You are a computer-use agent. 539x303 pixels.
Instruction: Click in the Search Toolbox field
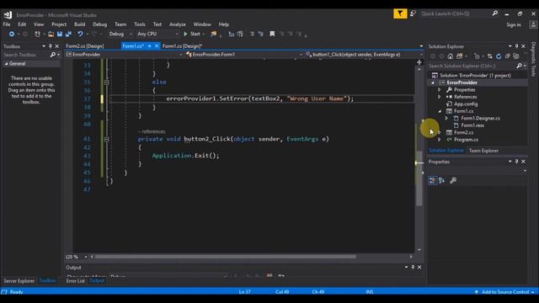pos(26,55)
